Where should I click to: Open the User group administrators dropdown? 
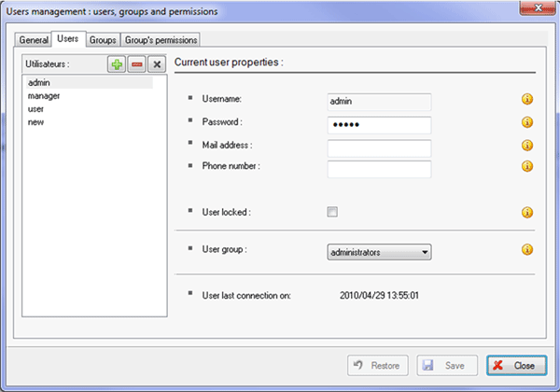(x=379, y=252)
